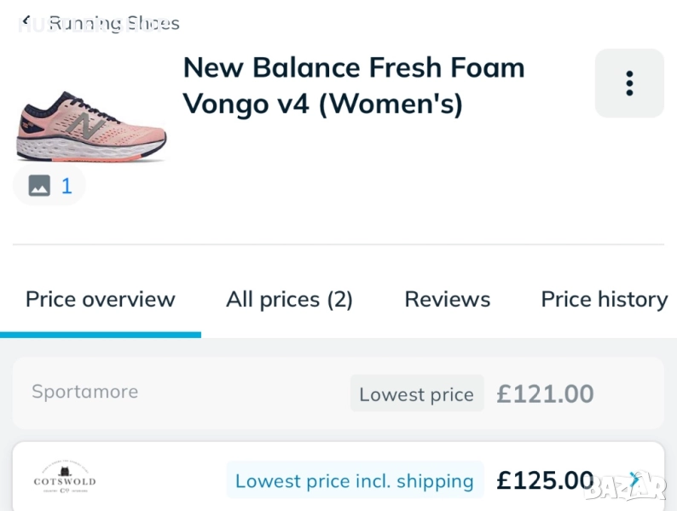677x511 pixels.
Task: Go to Running Shoes category
Action: (114, 23)
